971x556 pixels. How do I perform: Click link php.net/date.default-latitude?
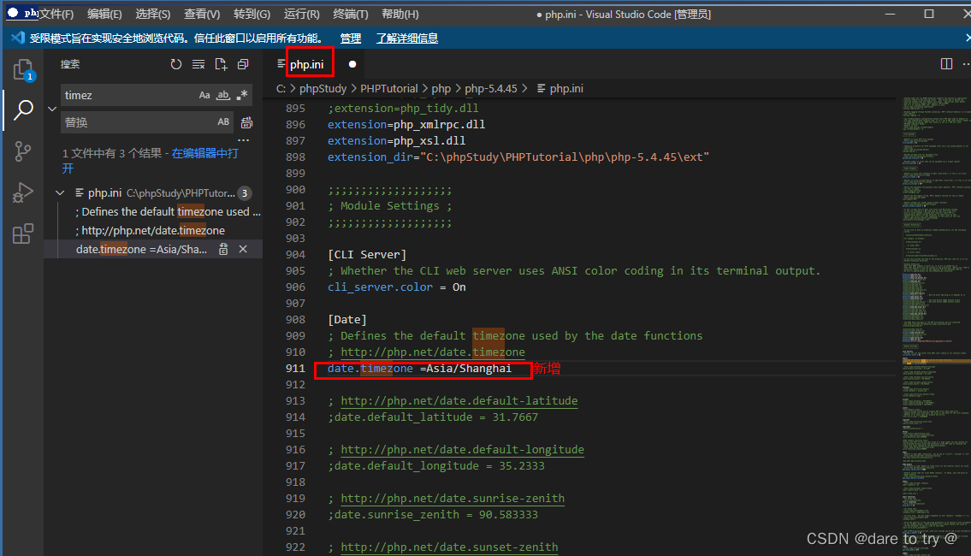click(459, 400)
